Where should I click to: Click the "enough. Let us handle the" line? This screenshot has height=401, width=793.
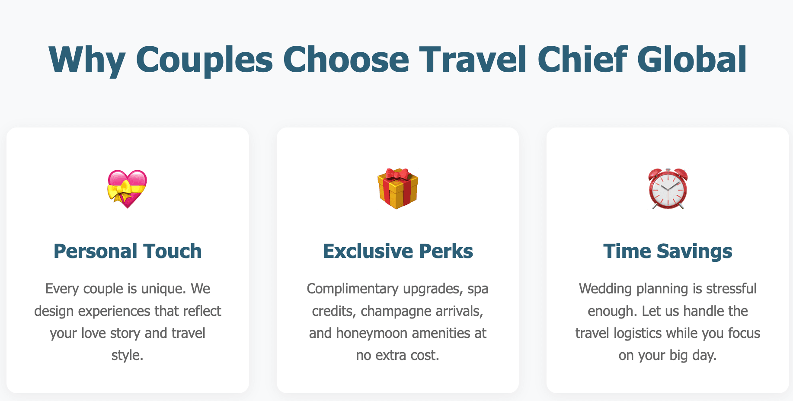(x=668, y=311)
